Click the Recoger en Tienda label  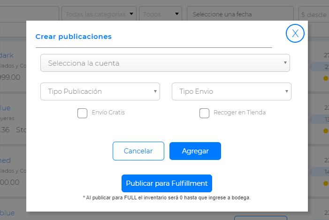[239, 113]
